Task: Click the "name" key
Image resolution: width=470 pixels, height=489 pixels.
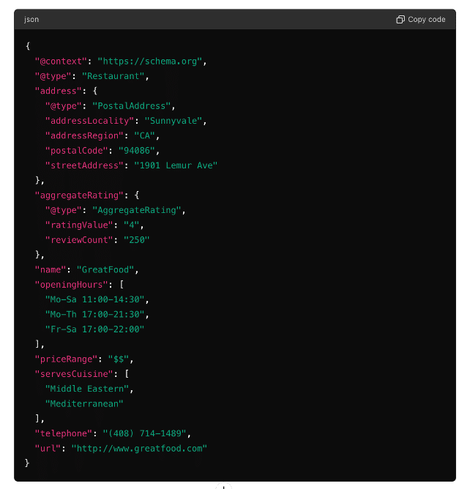Action: coord(51,270)
